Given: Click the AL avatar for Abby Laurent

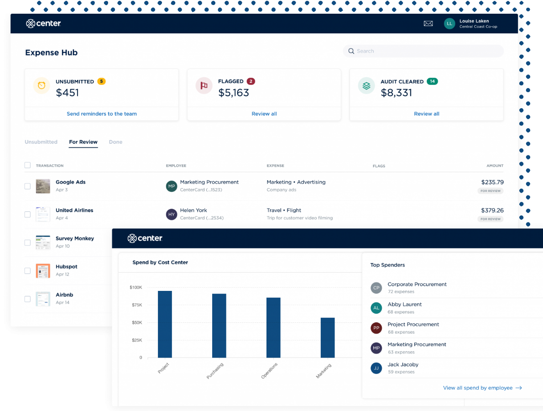Looking at the screenshot, I should pyautogui.click(x=376, y=308).
